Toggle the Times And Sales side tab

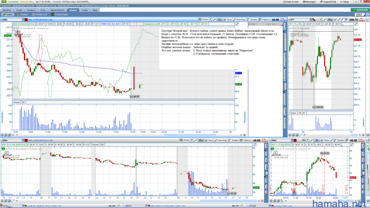pos(285,42)
